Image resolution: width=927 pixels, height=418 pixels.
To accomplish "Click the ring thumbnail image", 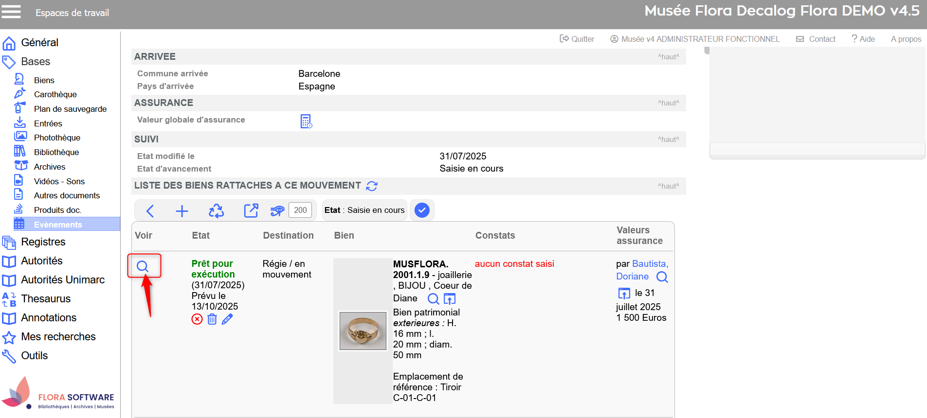I will pos(363,331).
